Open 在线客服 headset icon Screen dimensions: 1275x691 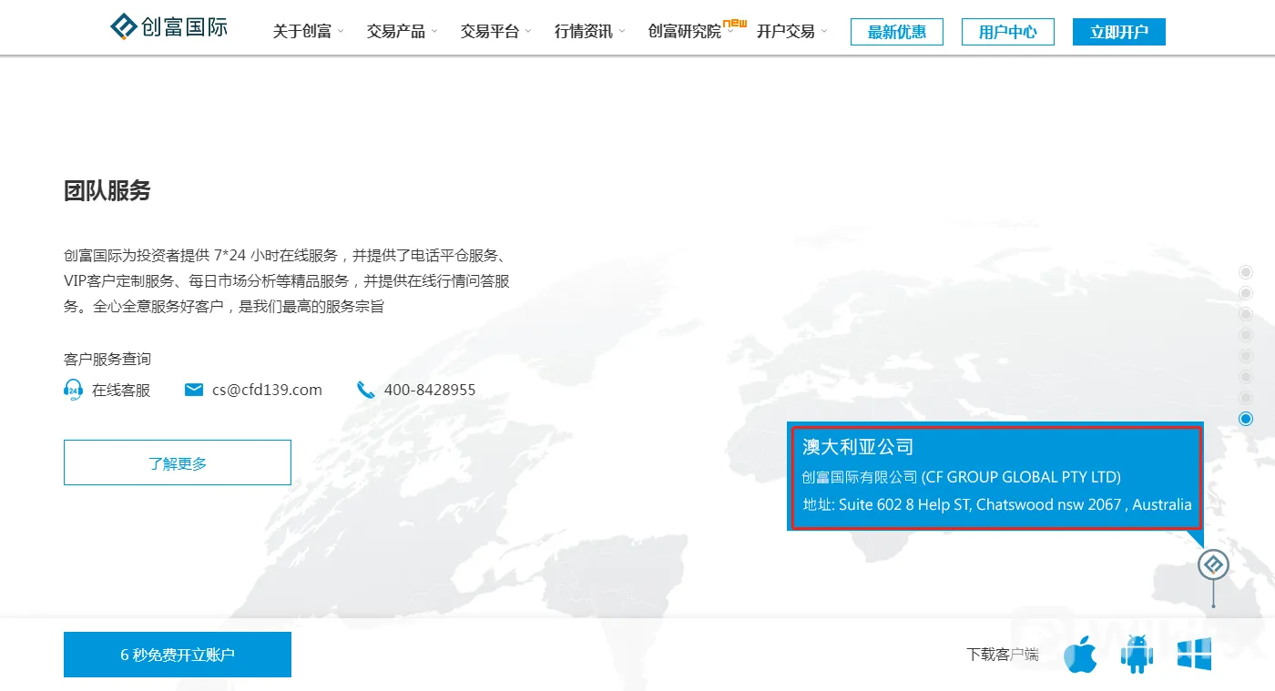click(x=73, y=391)
